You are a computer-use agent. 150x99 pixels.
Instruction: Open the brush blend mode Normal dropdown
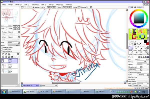click(134, 57)
